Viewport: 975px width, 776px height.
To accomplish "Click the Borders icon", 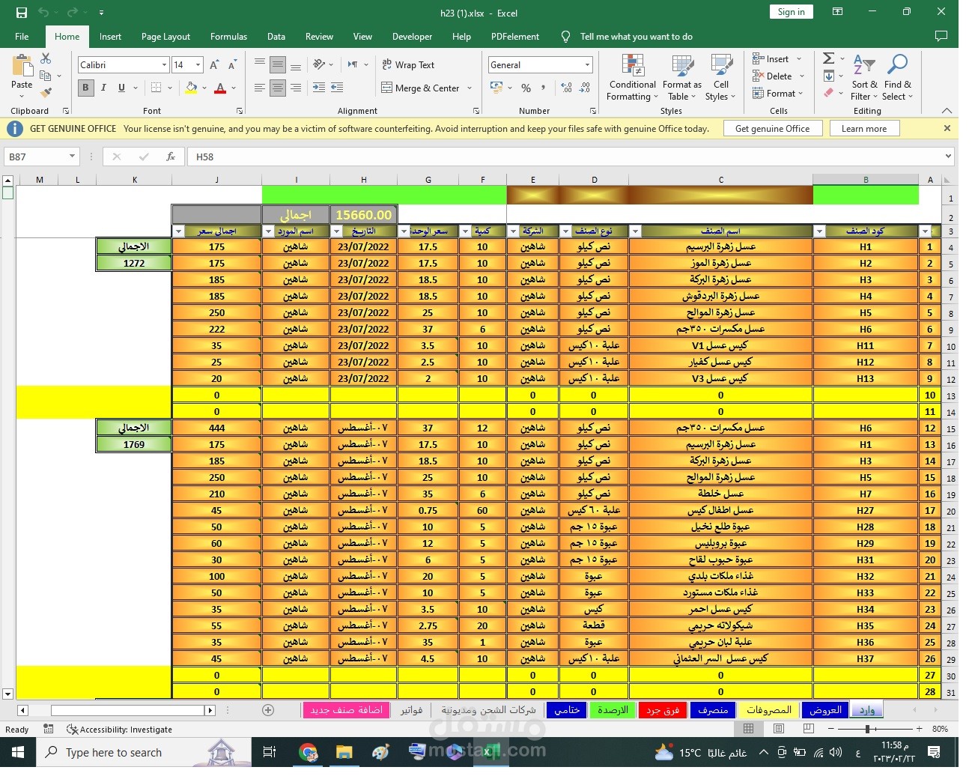I will (156, 88).
